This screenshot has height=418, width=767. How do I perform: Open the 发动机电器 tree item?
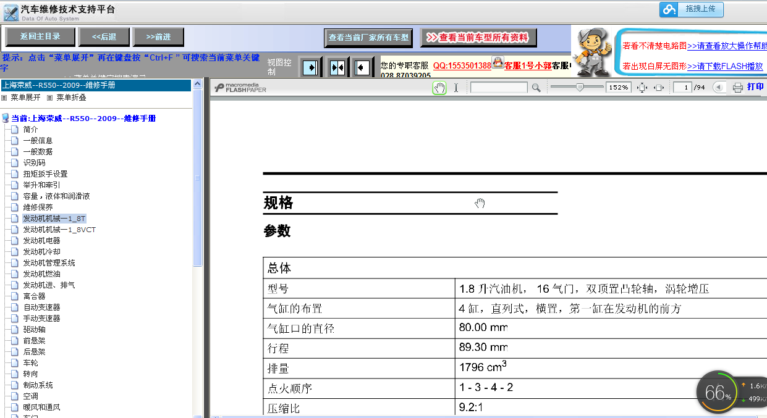(x=41, y=241)
